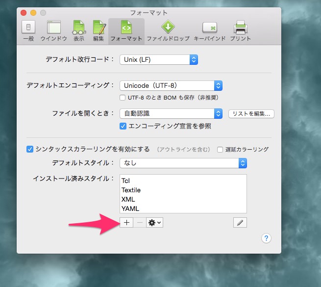The width and height of the screenshot is (321, 287).
Task: Toggle シンタックスカラーリングを有効にする checkbox
Action: coord(30,149)
